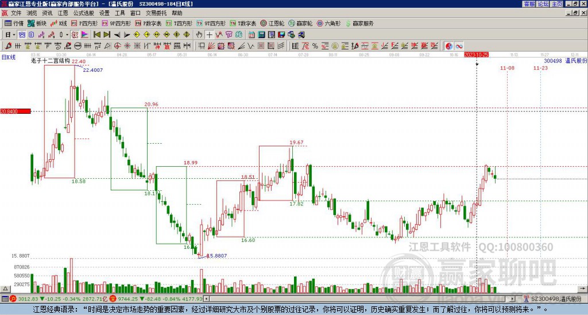This screenshot has height=315, width=588.
Task: Click the up-arrow button beside volume panel
Action: (x=5, y=289)
